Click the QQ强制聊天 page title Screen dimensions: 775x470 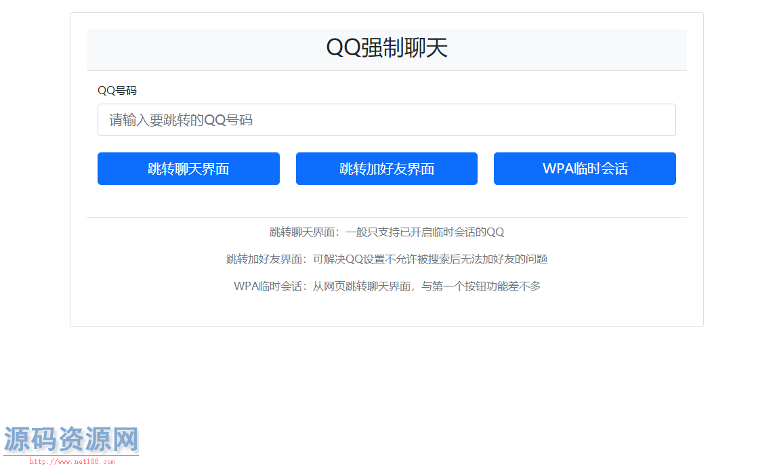click(x=387, y=48)
